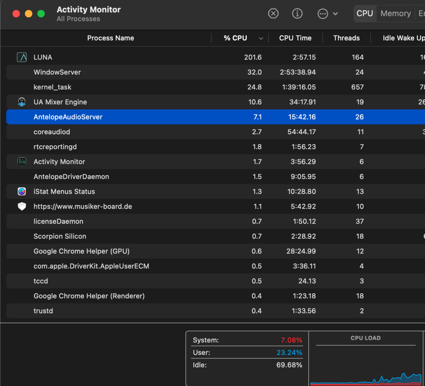Click the yellow minimize window button

(29, 14)
